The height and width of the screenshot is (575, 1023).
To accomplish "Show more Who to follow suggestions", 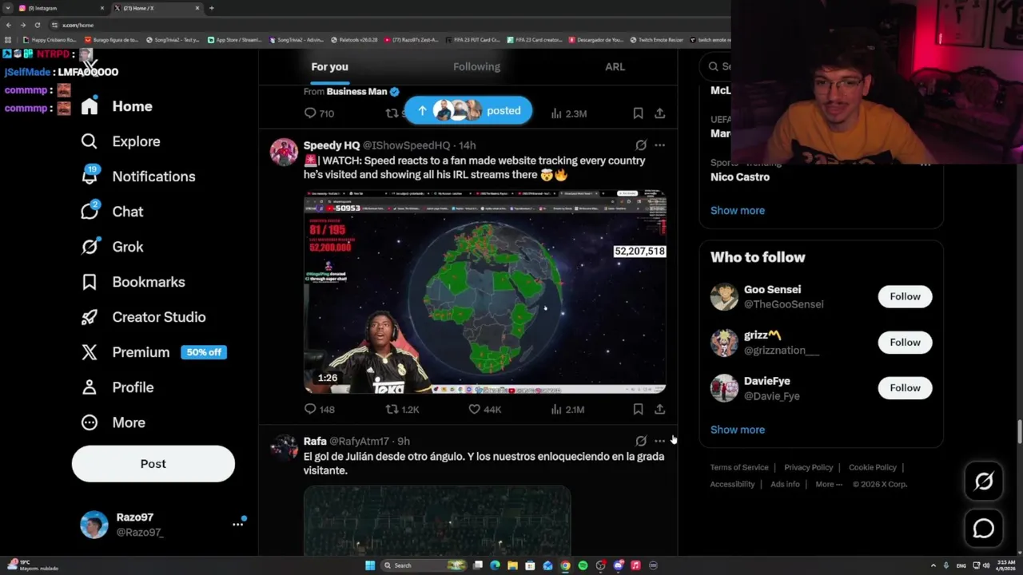I will click(x=738, y=430).
